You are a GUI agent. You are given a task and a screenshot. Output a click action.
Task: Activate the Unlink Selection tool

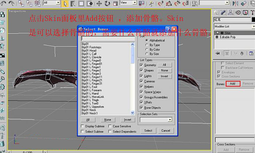29,3
